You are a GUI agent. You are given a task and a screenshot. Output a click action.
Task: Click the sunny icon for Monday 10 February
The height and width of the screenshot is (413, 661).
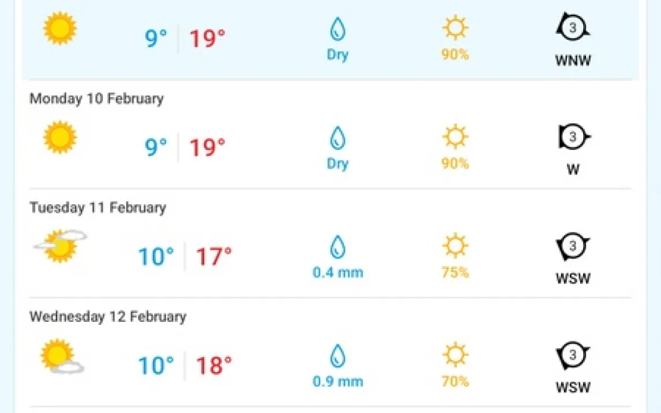pyautogui.click(x=60, y=137)
